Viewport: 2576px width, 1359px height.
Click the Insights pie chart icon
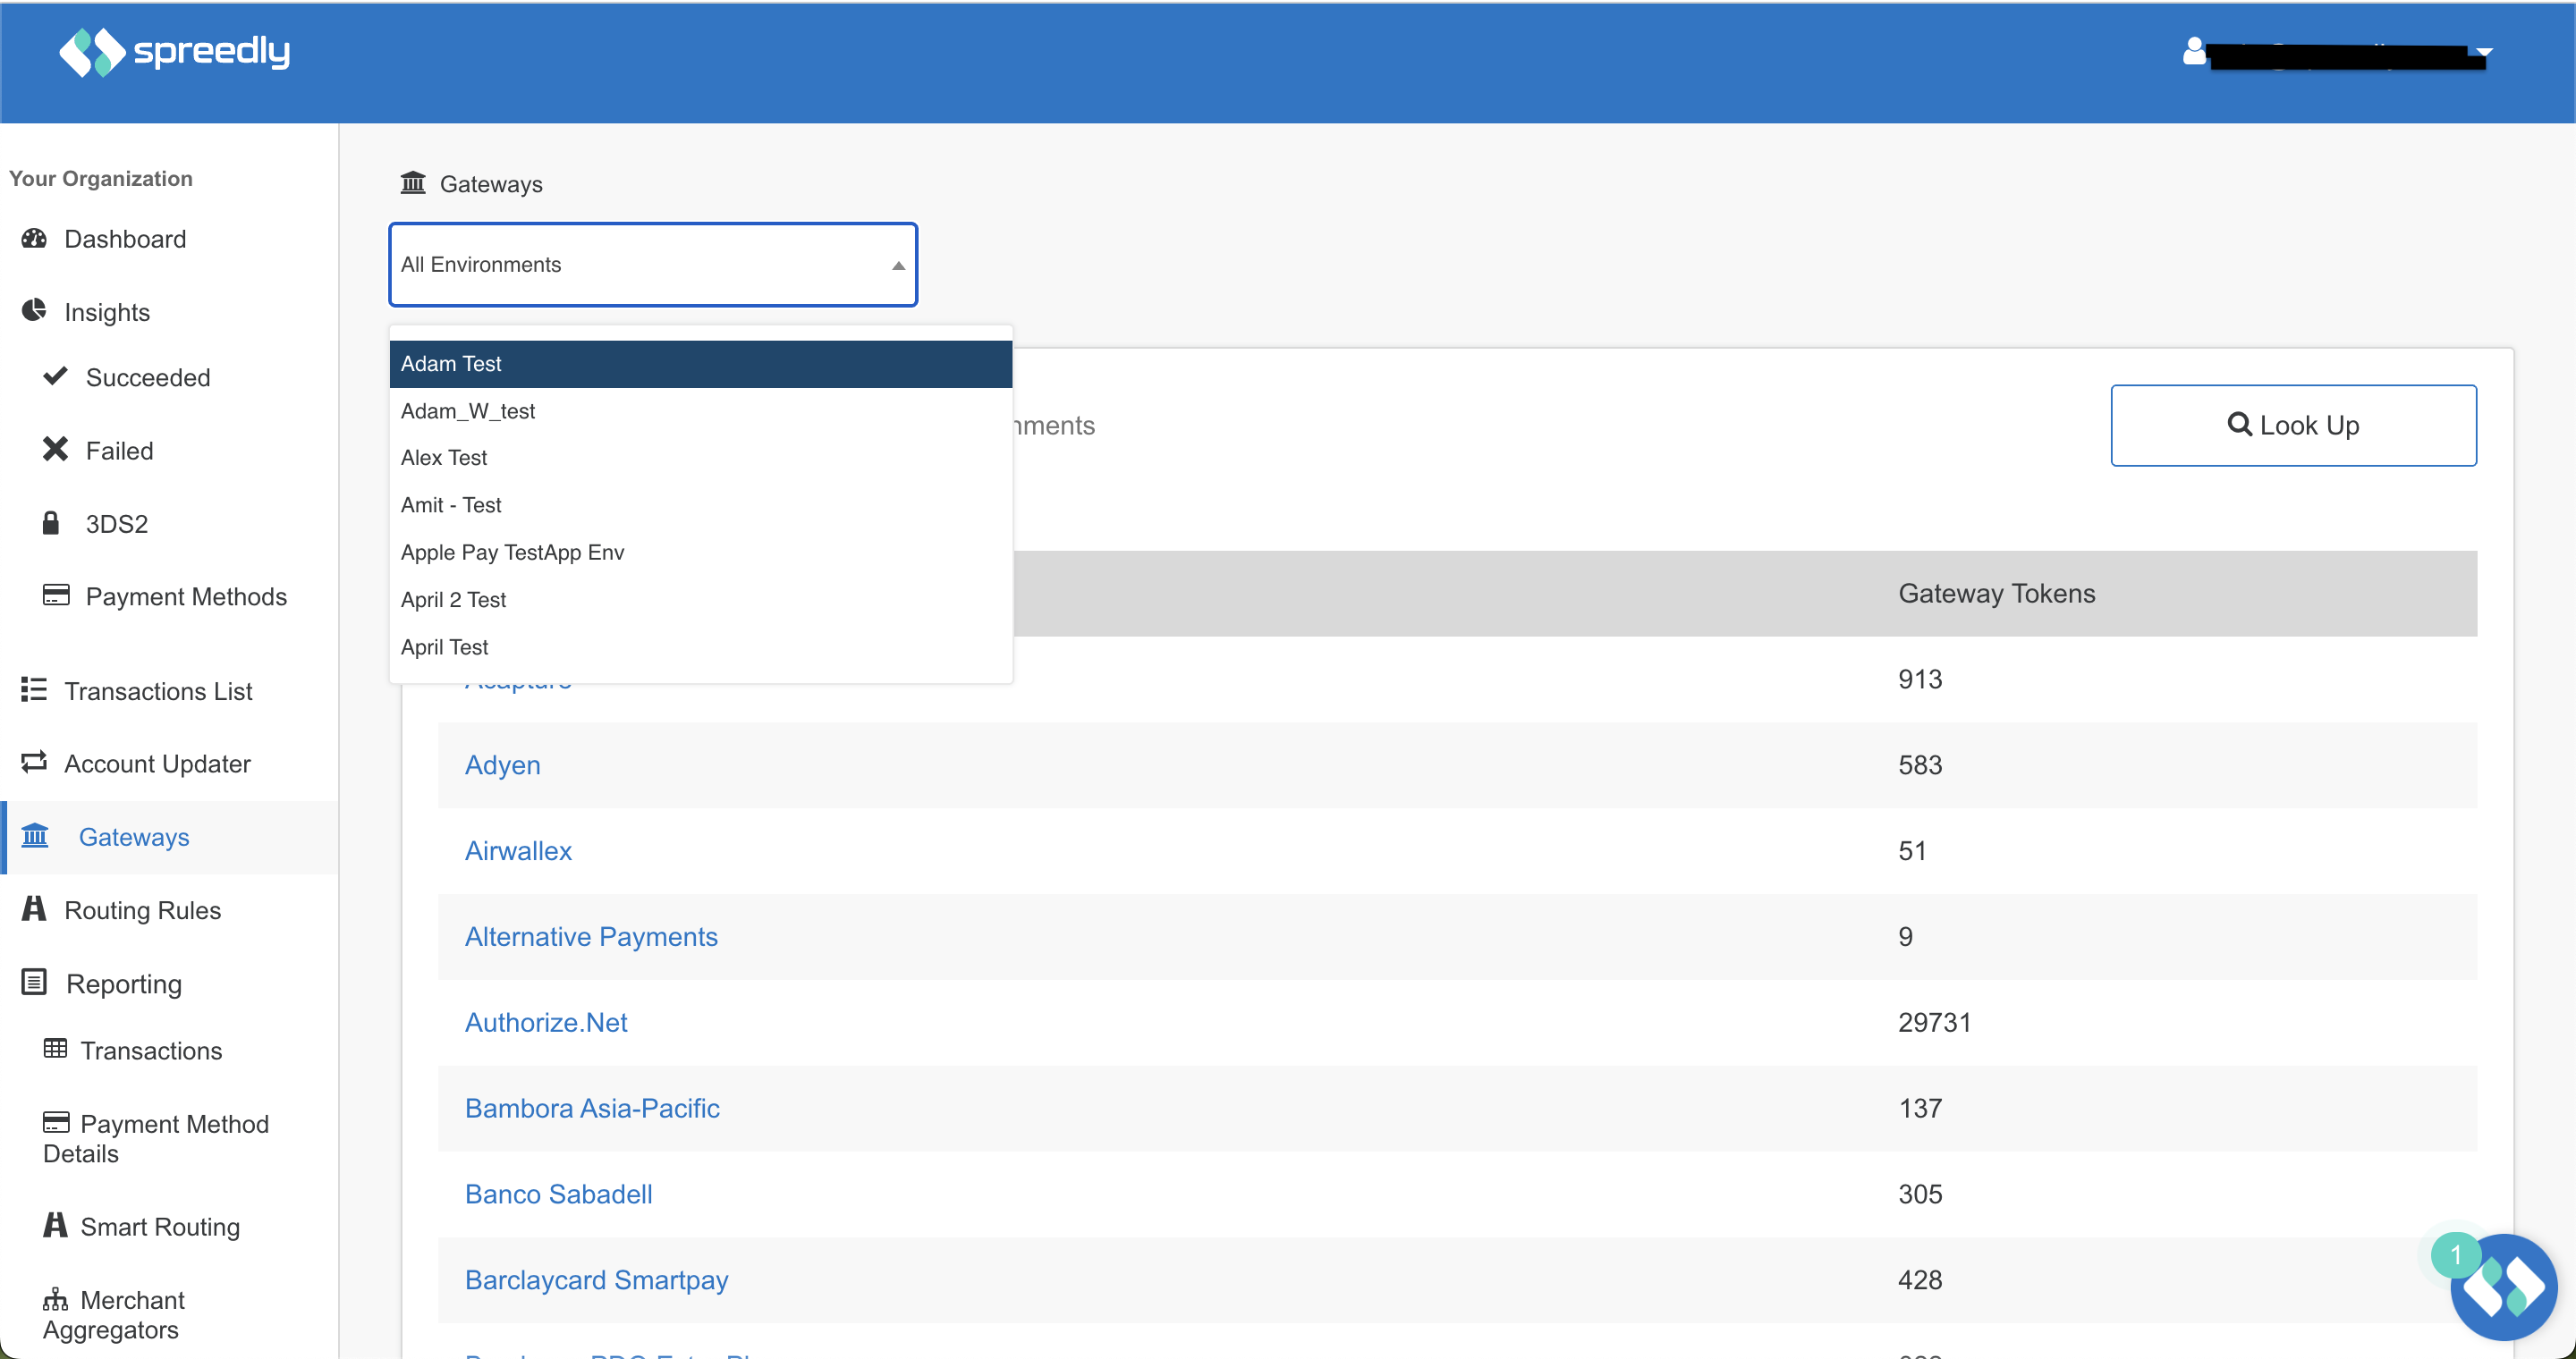[x=34, y=311]
